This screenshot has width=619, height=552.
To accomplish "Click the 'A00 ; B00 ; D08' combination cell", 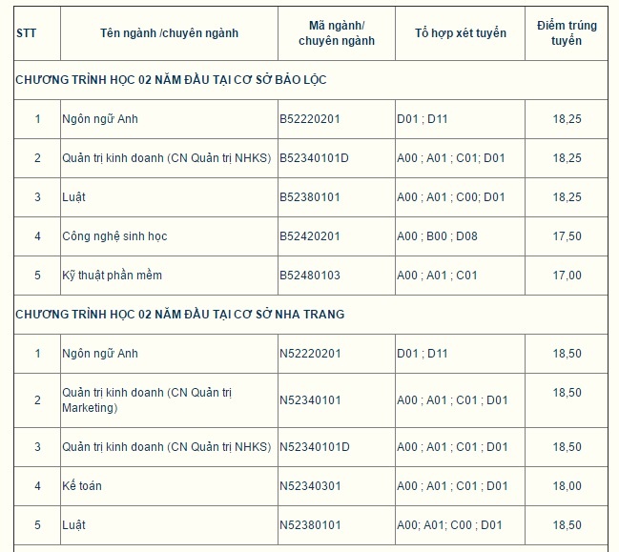I will click(x=437, y=236).
